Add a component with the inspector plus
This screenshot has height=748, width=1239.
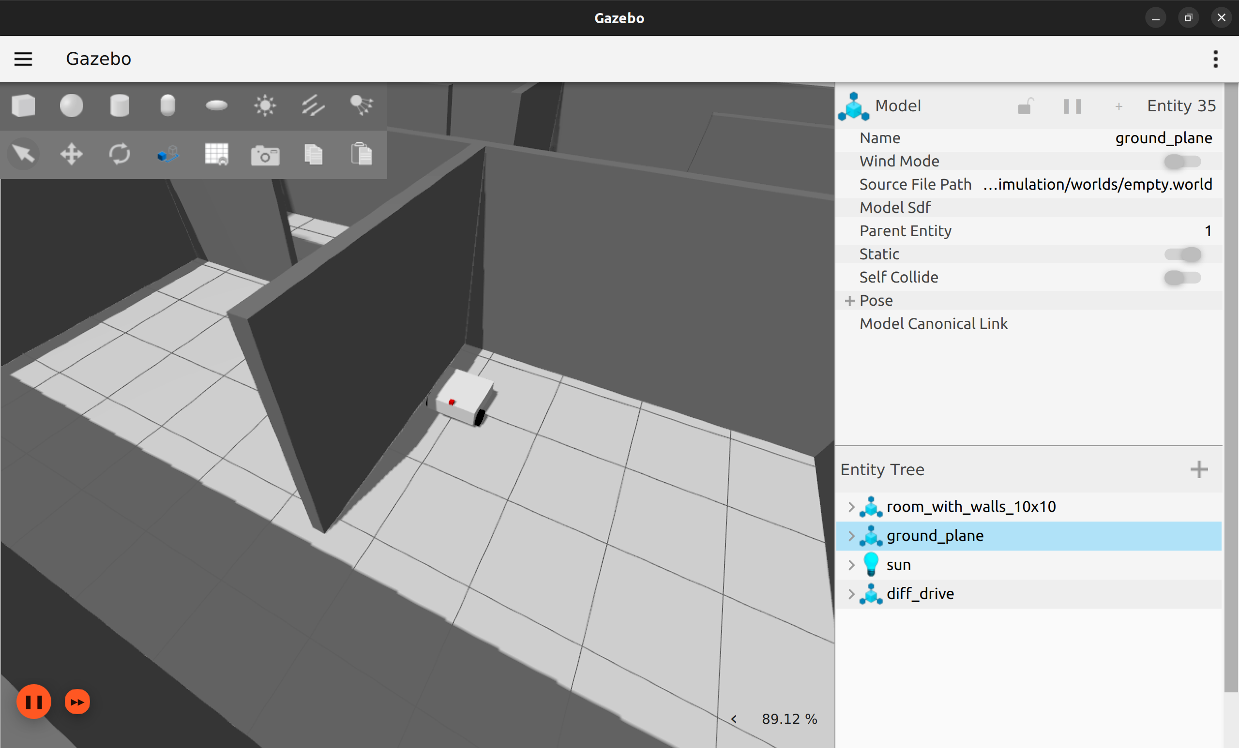[1118, 106]
